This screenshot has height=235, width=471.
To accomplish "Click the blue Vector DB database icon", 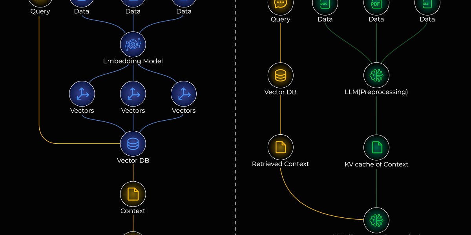I will pyautogui.click(x=133, y=144).
